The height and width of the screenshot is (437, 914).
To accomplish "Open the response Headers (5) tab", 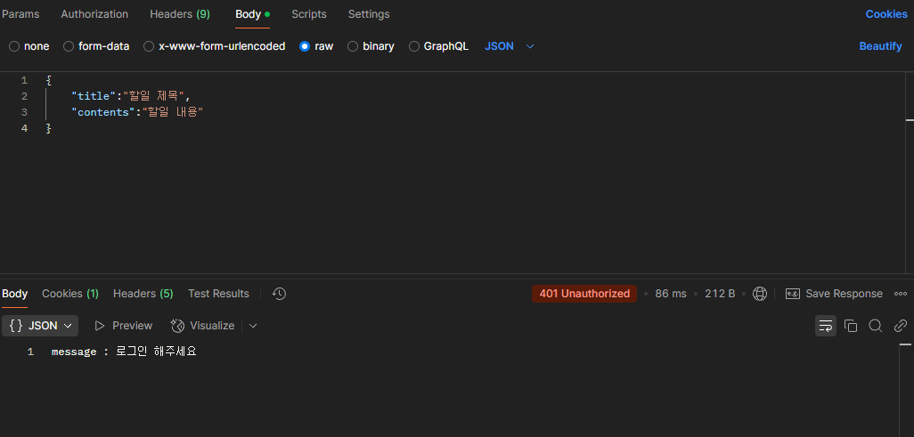I will click(x=143, y=294).
